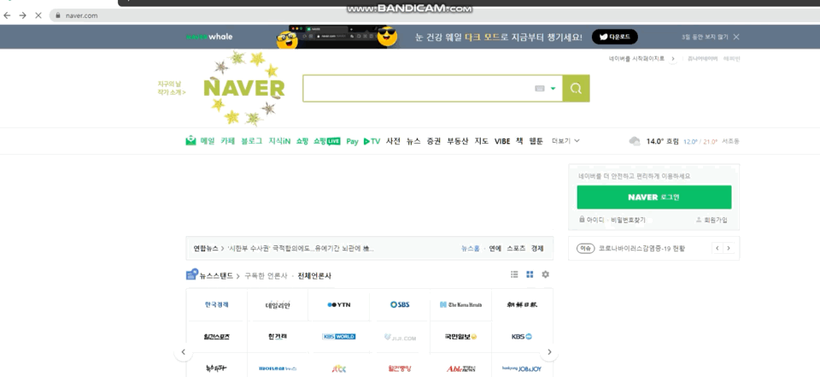
Task: Open the 카페 menu item
Action: 227,141
